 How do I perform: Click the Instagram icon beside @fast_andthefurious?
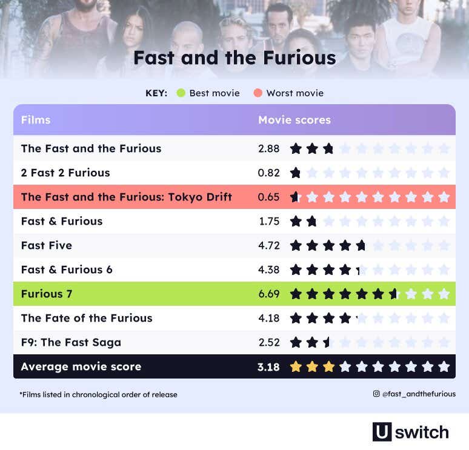(x=376, y=394)
